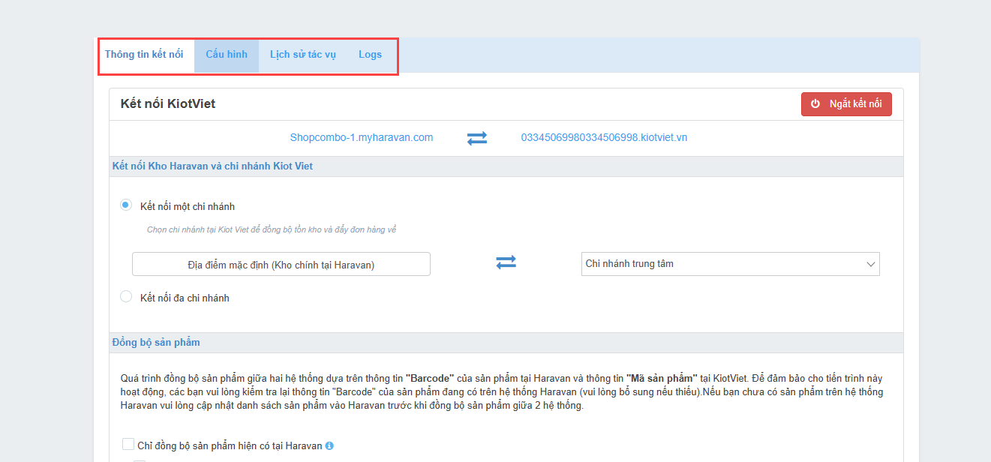Screen dimensions: 991x462
Task: Click the Địa điểm mặc định Haravan location button
Action: click(x=281, y=264)
